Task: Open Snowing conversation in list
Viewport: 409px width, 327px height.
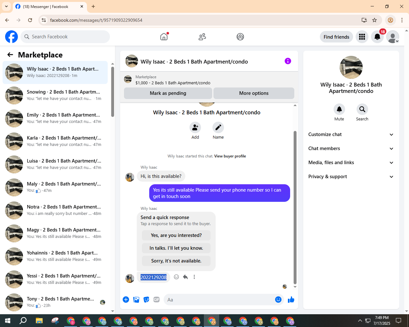Action: click(55, 95)
